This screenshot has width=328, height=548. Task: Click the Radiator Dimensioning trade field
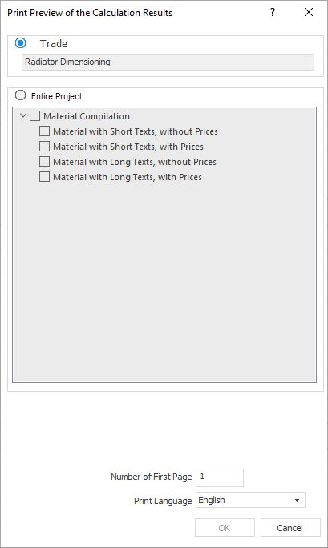tap(168, 62)
